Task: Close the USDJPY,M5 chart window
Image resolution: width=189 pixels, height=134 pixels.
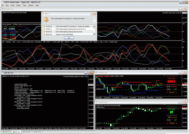Action: 186,102
